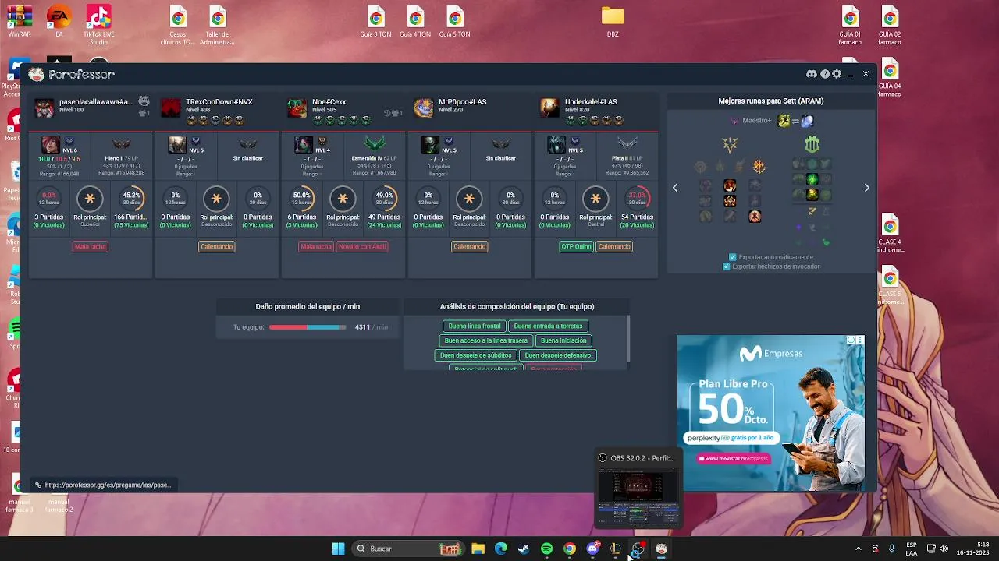Select pasenlacallawawa champion avatar
This screenshot has width=999, height=561.
pyautogui.click(x=44, y=108)
